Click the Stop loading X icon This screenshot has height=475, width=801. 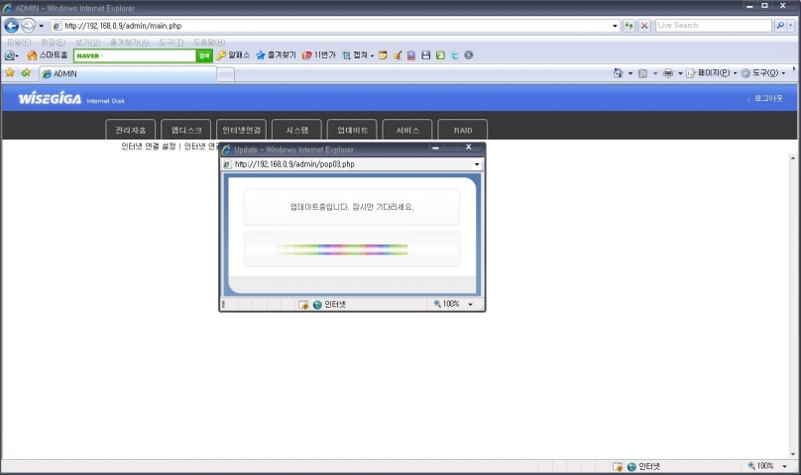644,25
